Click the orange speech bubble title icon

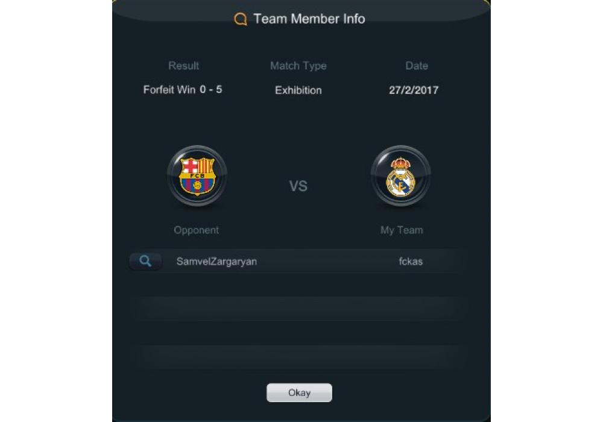(241, 19)
